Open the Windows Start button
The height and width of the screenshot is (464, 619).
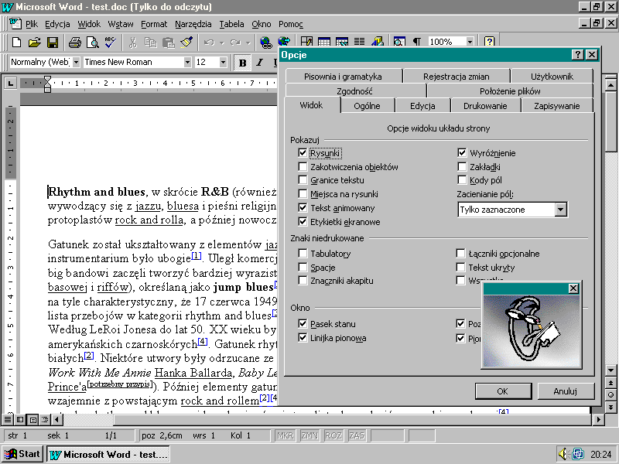[x=22, y=454]
